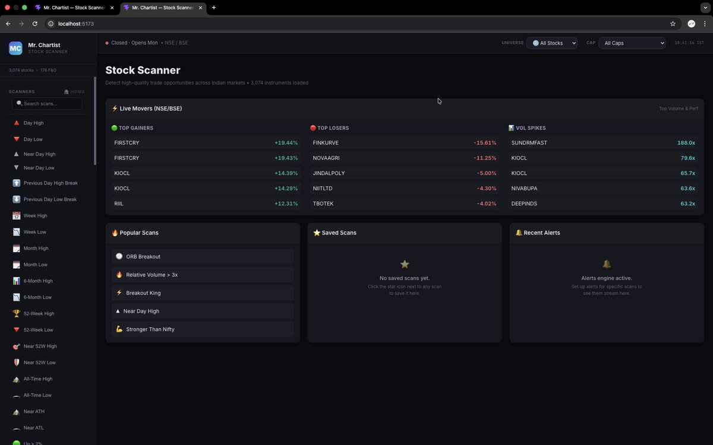713x445 pixels.
Task: Click the FIRSTCRY +19.44% gainer row
Action: (x=206, y=143)
